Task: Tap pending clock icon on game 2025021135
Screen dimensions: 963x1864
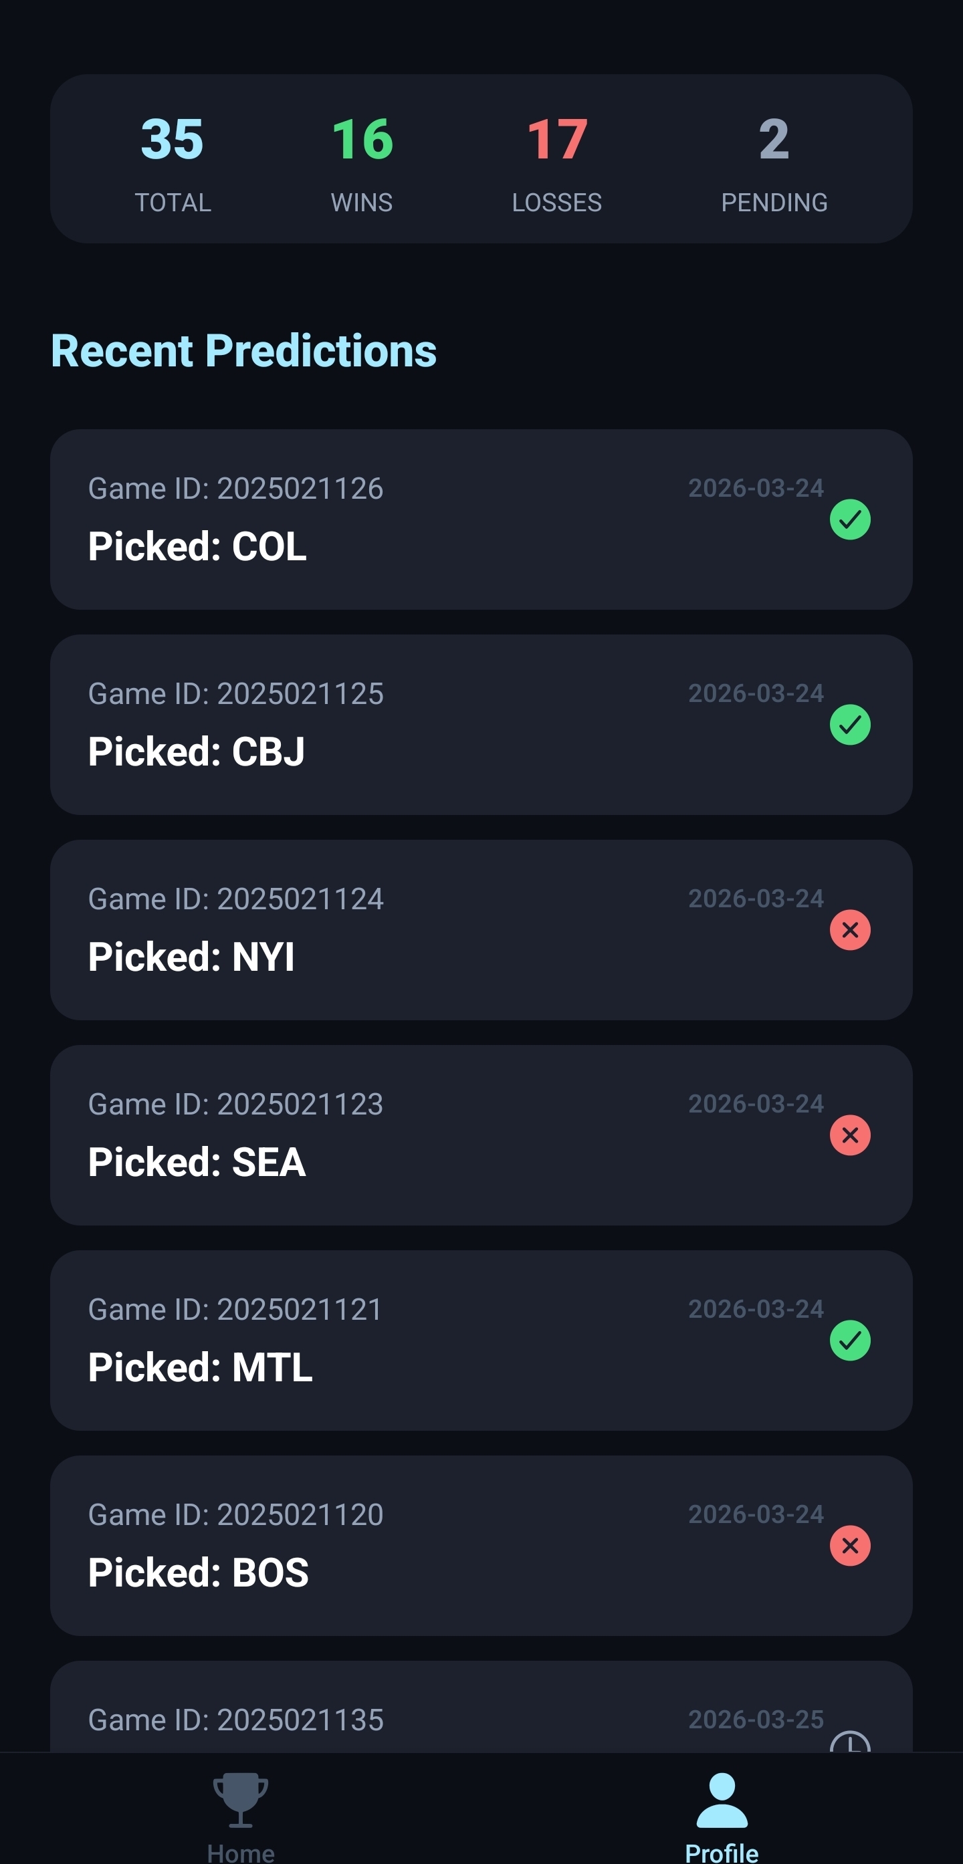Action: [849, 1742]
